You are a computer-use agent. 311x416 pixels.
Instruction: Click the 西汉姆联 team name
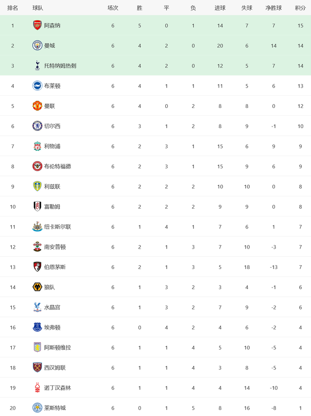pyautogui.click(x=55, y=368)
